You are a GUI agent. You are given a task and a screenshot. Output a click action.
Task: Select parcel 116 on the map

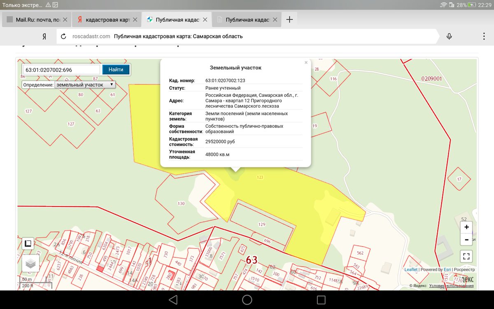[x=333, y=79]
